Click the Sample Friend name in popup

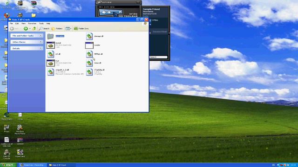tap(151, 9)
